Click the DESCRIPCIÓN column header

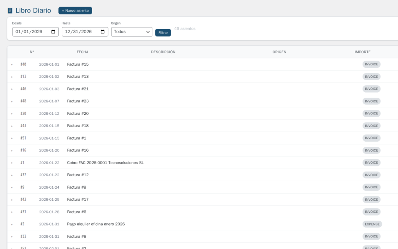click(x=164, y=52)
